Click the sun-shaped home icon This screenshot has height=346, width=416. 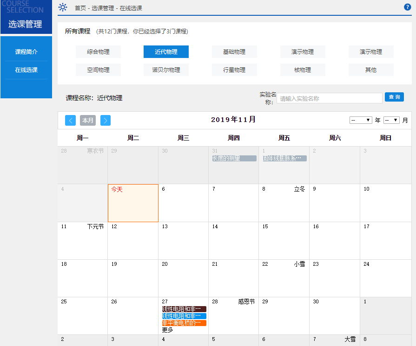point(63,7)
